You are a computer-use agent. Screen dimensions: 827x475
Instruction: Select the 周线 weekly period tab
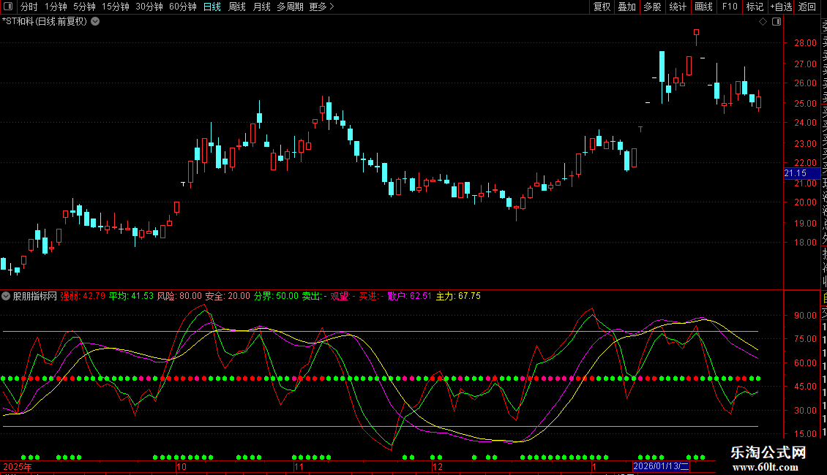(x=237, y=7)
